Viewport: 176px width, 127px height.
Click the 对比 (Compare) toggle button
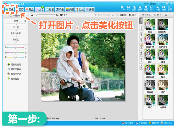coord(123,15)
